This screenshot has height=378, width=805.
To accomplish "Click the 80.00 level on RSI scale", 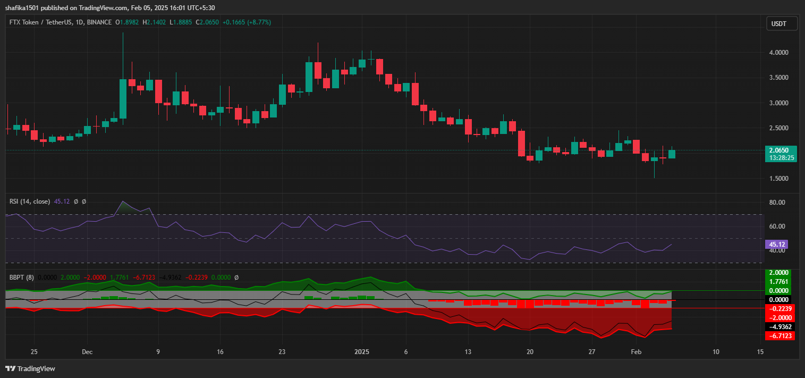I will pos(777,203).
